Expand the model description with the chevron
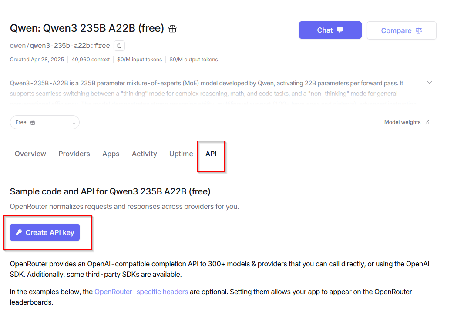The height and width of the screenshot is (315, 464). click(430, 82)
